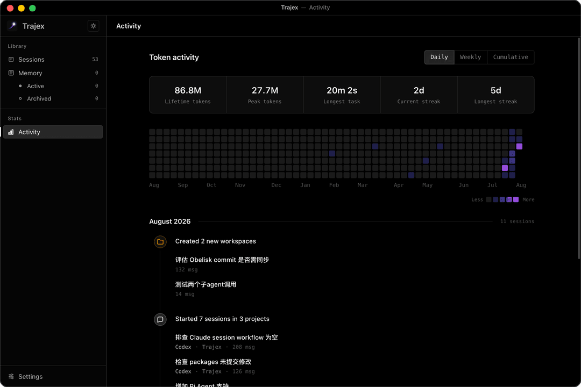Screen dimensions: 581x387
Task: Toggle the light/dark theme sun icon
Action: pyautogui.click(x=94, y=26)
